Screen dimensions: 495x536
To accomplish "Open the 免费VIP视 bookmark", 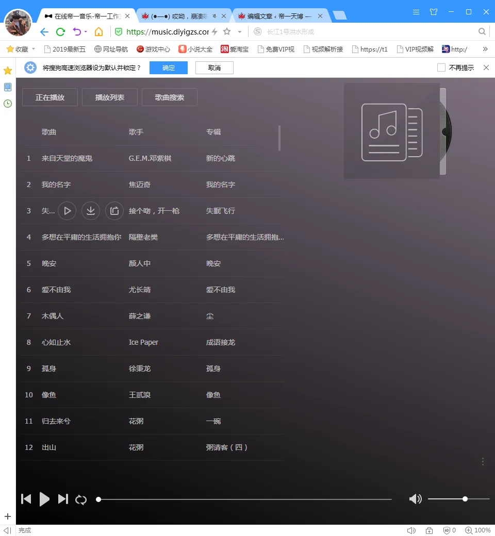I will pos(276,49).
